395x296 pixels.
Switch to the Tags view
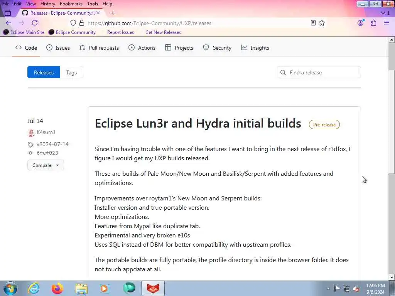click(x=71, y=72)
